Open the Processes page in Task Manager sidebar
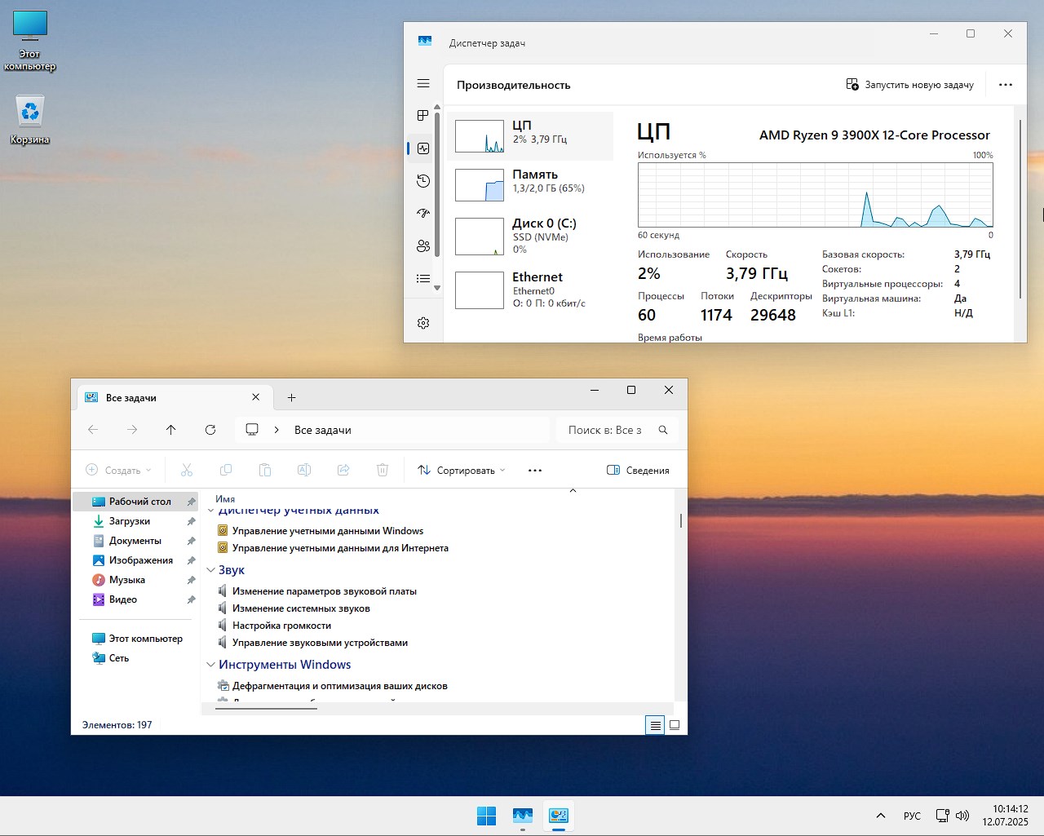This screenshot has height=836, width=1044. [x=422, y=116]
